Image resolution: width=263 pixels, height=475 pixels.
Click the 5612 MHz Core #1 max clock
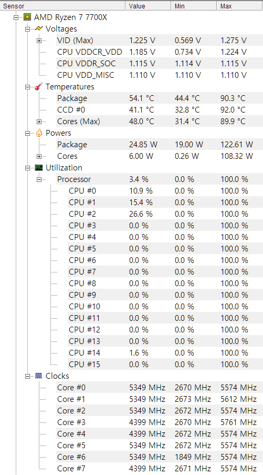point(238,399)
